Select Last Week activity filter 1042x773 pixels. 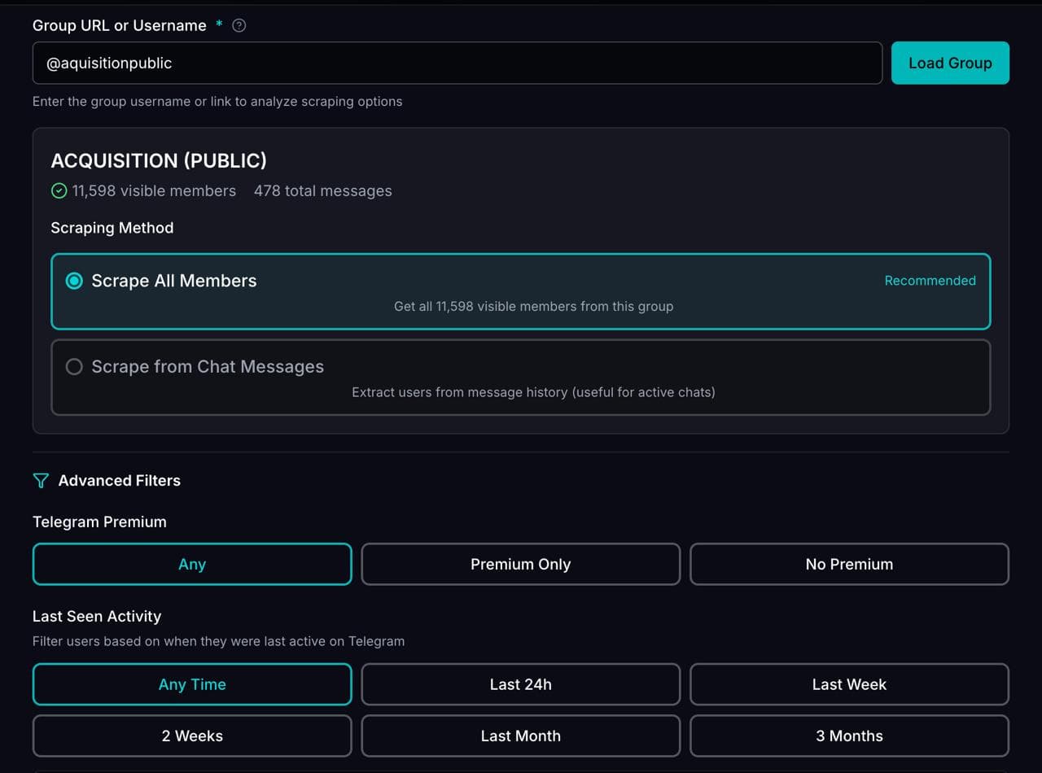(849, 684)
